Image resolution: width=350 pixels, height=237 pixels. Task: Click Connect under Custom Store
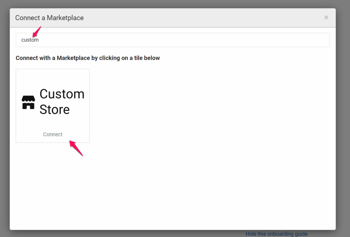(x=53, y=134)
